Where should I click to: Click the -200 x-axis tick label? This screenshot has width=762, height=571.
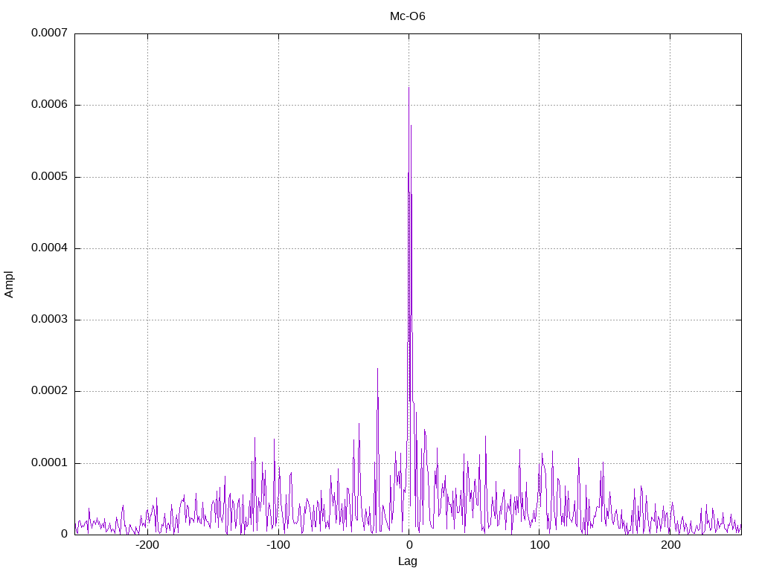(x=147, y=545)
